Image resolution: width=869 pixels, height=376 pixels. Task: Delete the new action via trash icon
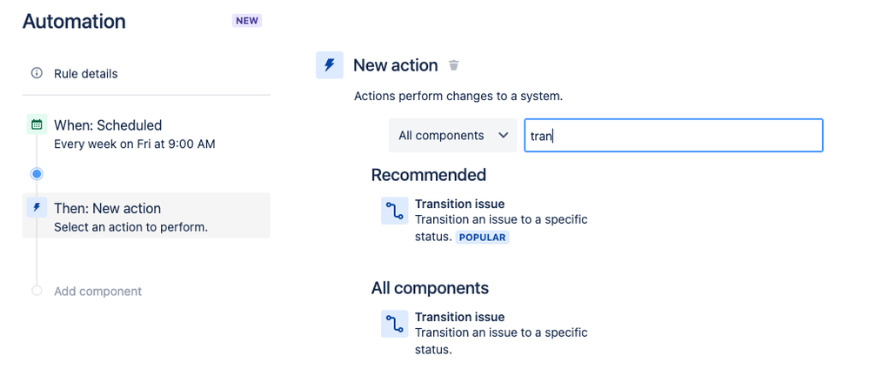[x=454, y=65]
